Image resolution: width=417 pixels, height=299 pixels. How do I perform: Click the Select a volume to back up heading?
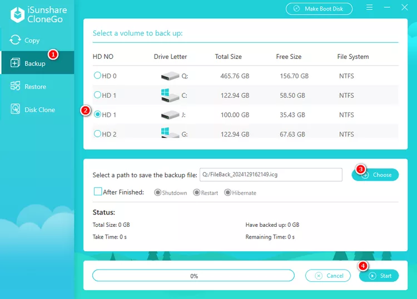click(x=137, y=33)
